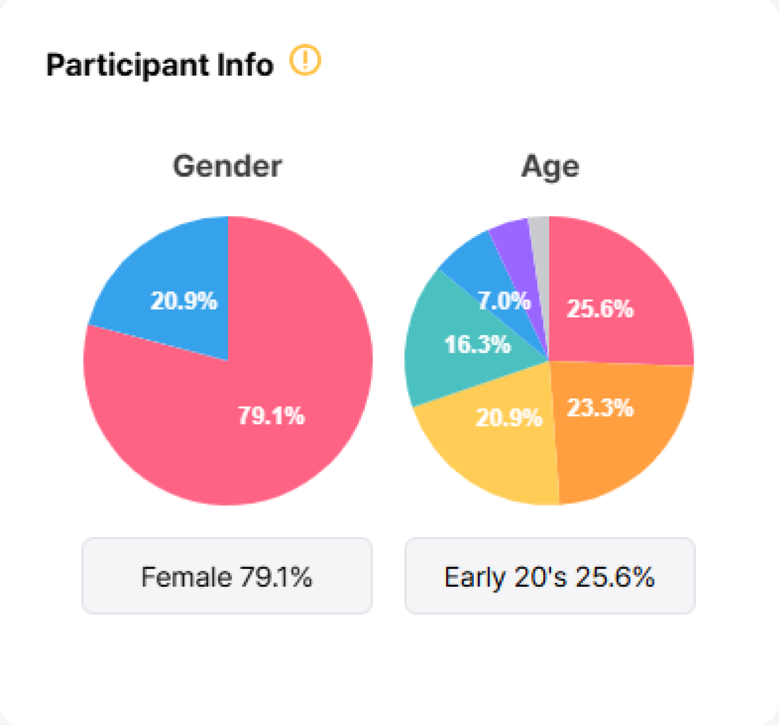Click the 79.1% label in gender pie
This screenshot has height=725, width=779.
[271, 415]
